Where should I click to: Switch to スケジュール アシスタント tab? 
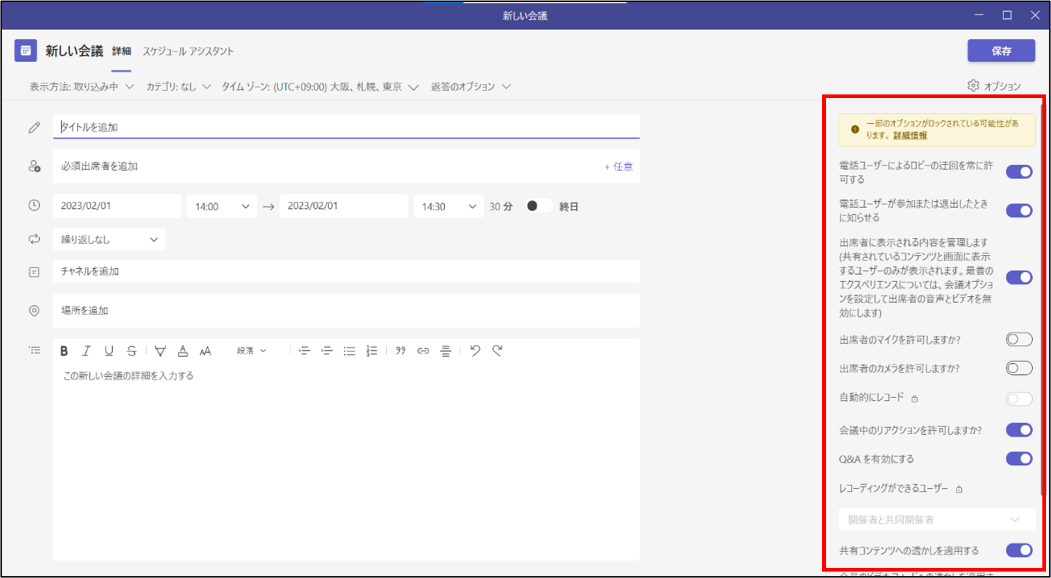pos(188,52)
